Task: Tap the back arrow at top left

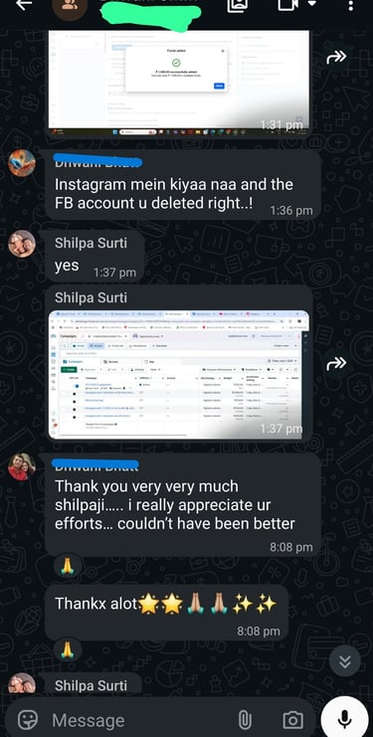Action: [24, 5]
